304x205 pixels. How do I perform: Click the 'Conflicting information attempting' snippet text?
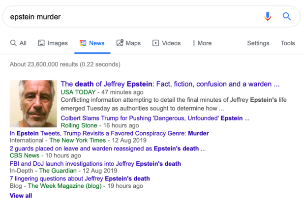[x=174, y=104]
